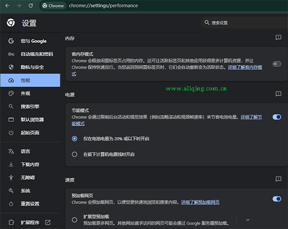288x229 pixels.
Task: Select 在拔下计算机电源线时开启 radio
Action: [x=74, y=154]
